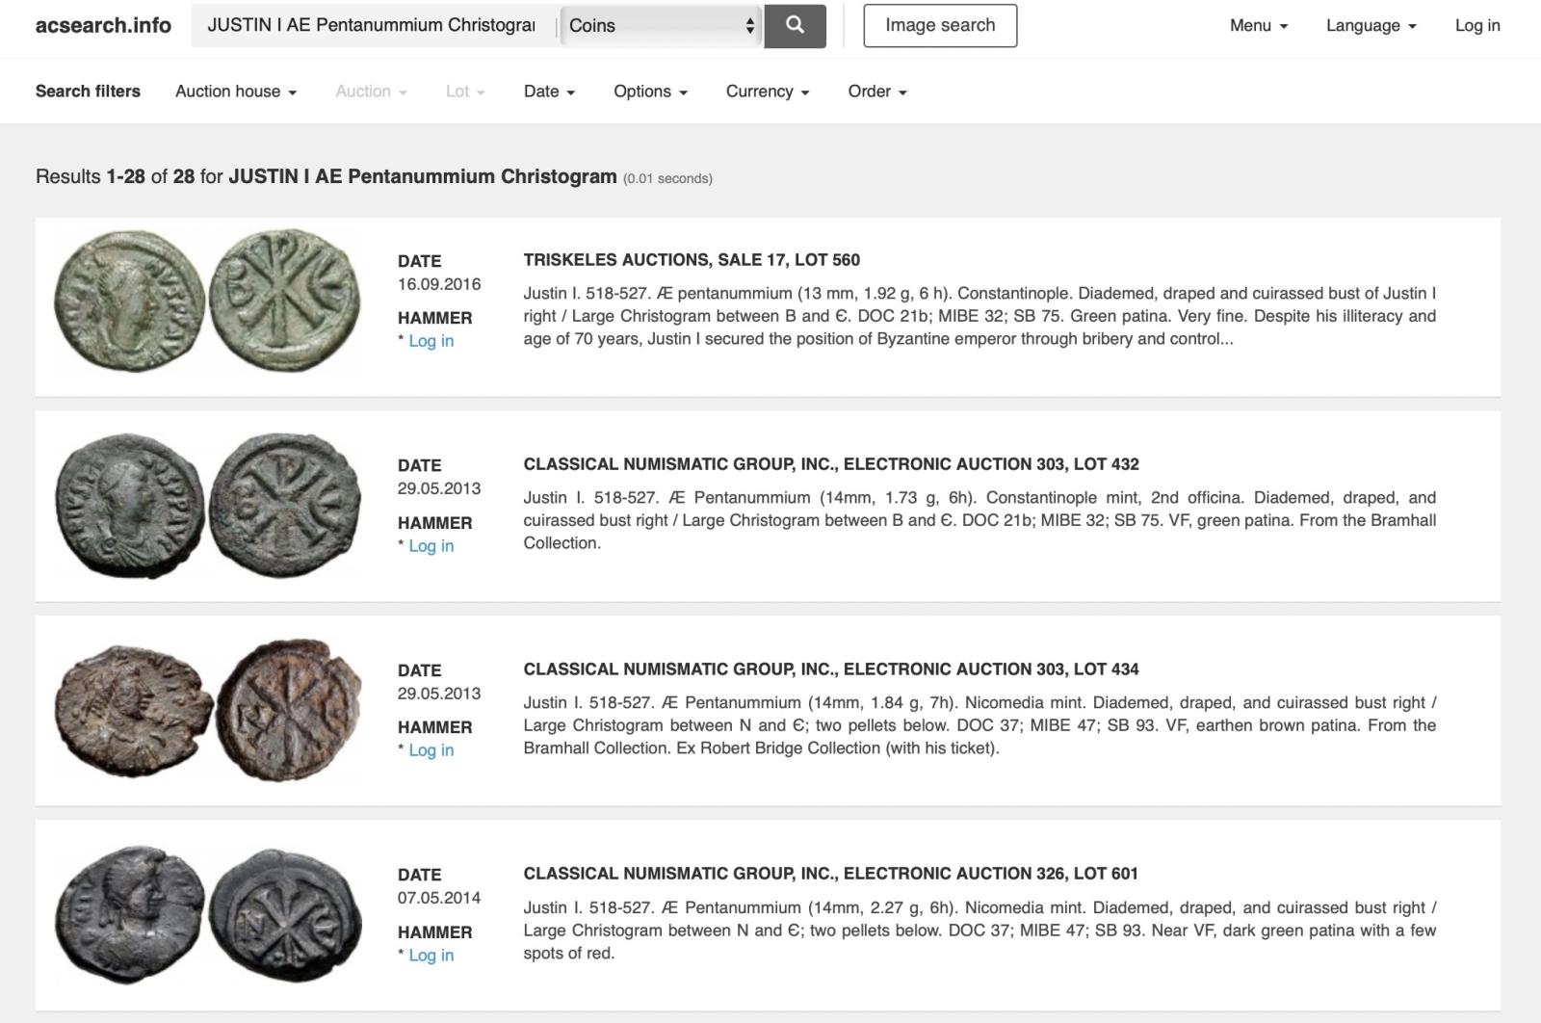Expand the Auction house filter
Image resolution: width=1541 pixels, height=1023 pixels.
236,92
